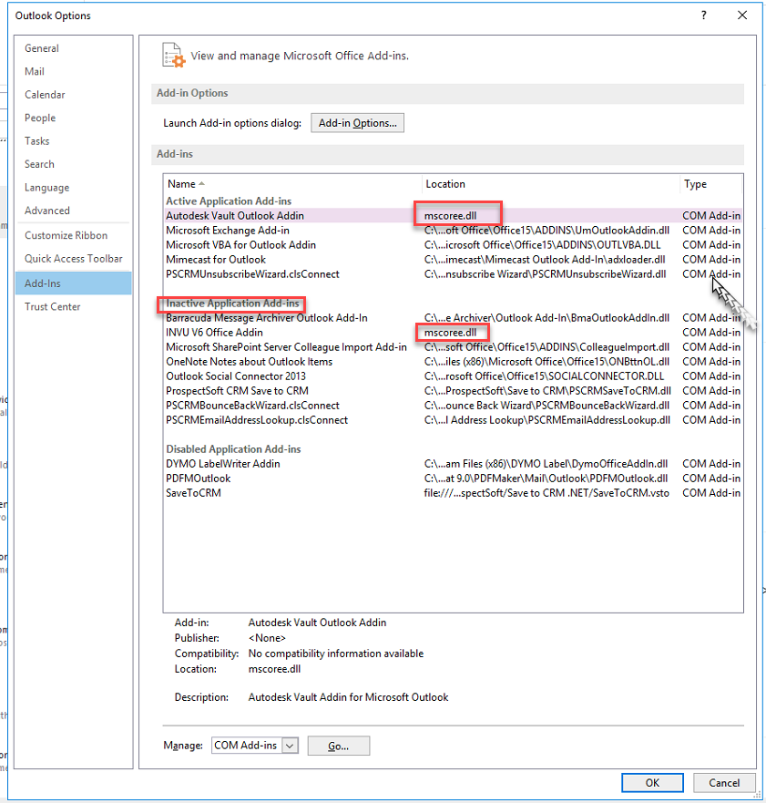The width and height of the screenshot is (766, 803).
Task: Open the Tasks options category
Action: [36, 141]
